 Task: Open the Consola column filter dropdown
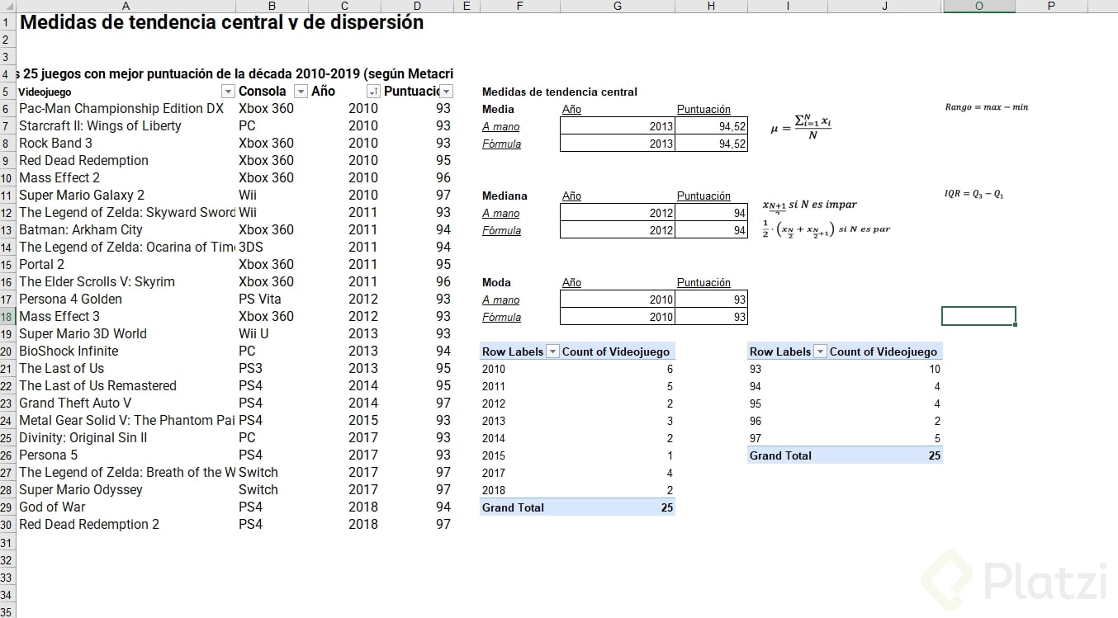pyautogui.click(x=301, y=92)
